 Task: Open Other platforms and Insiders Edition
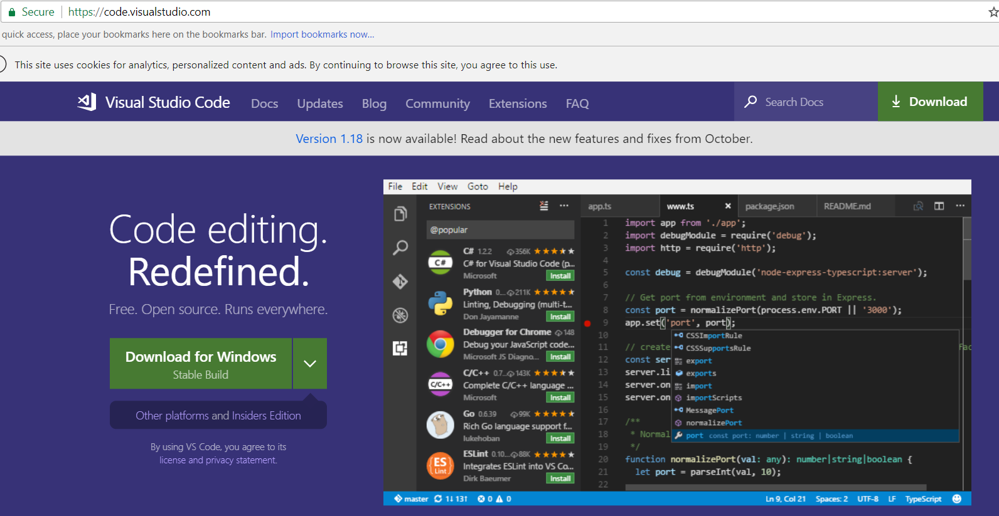tap(218, 415)
